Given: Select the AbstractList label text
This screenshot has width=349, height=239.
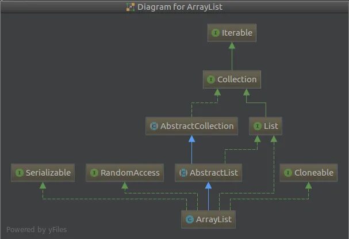Looking at the screenshot, I should (x=214, y=173).
